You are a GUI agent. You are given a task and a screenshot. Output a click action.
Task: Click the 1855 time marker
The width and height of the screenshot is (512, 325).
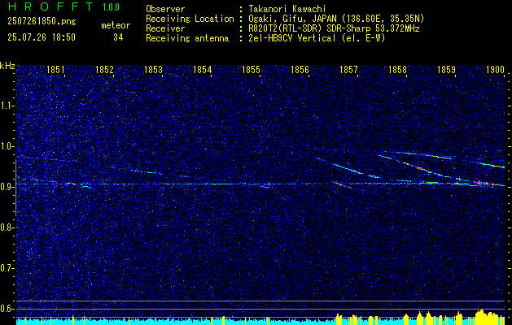pos(251,69)
